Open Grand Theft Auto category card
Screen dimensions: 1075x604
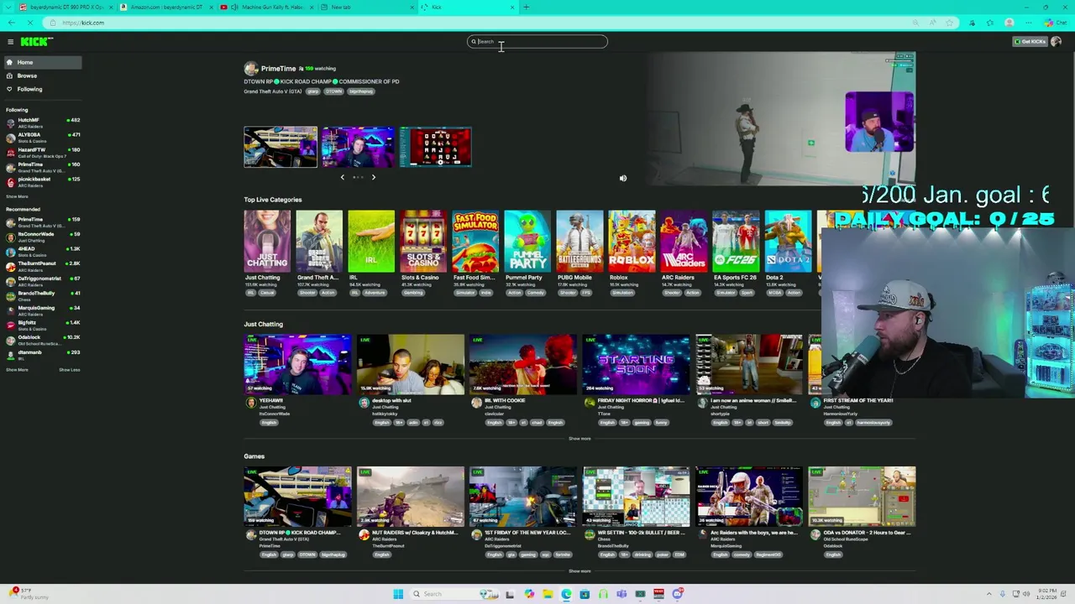pos(319,241)
